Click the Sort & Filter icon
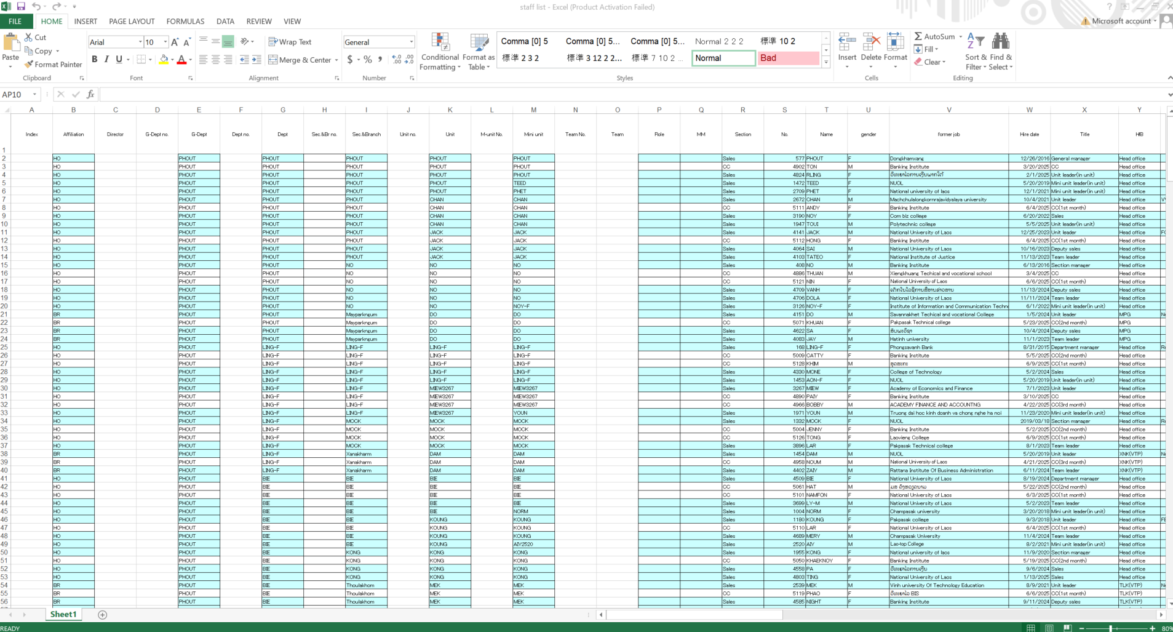 tap(976, 42)
